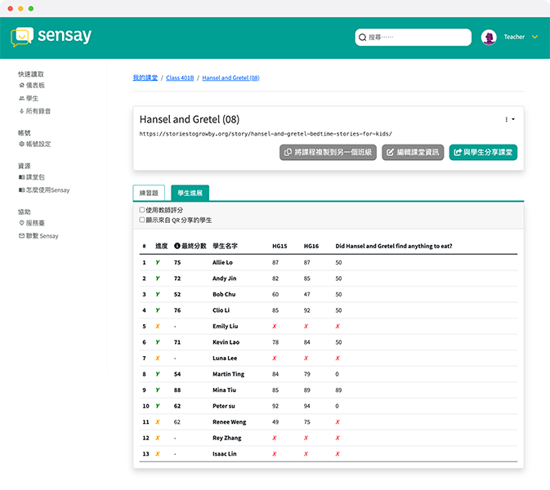Go to Class 401B breadcrumb link
The image size is (550, 490).
[x=180, y=78]
